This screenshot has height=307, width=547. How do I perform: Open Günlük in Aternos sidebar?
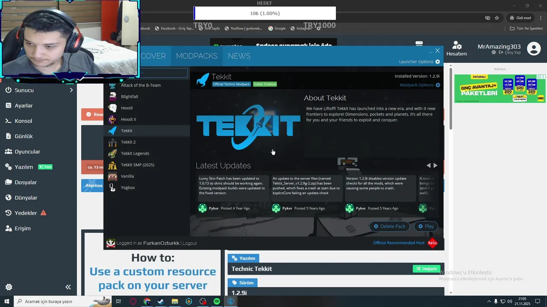pos(24,136)
